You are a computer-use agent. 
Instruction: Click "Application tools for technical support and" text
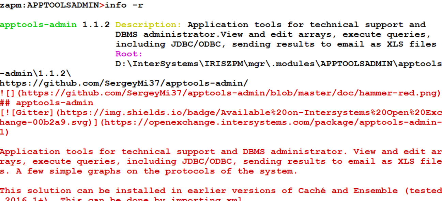tap(307, 25)
